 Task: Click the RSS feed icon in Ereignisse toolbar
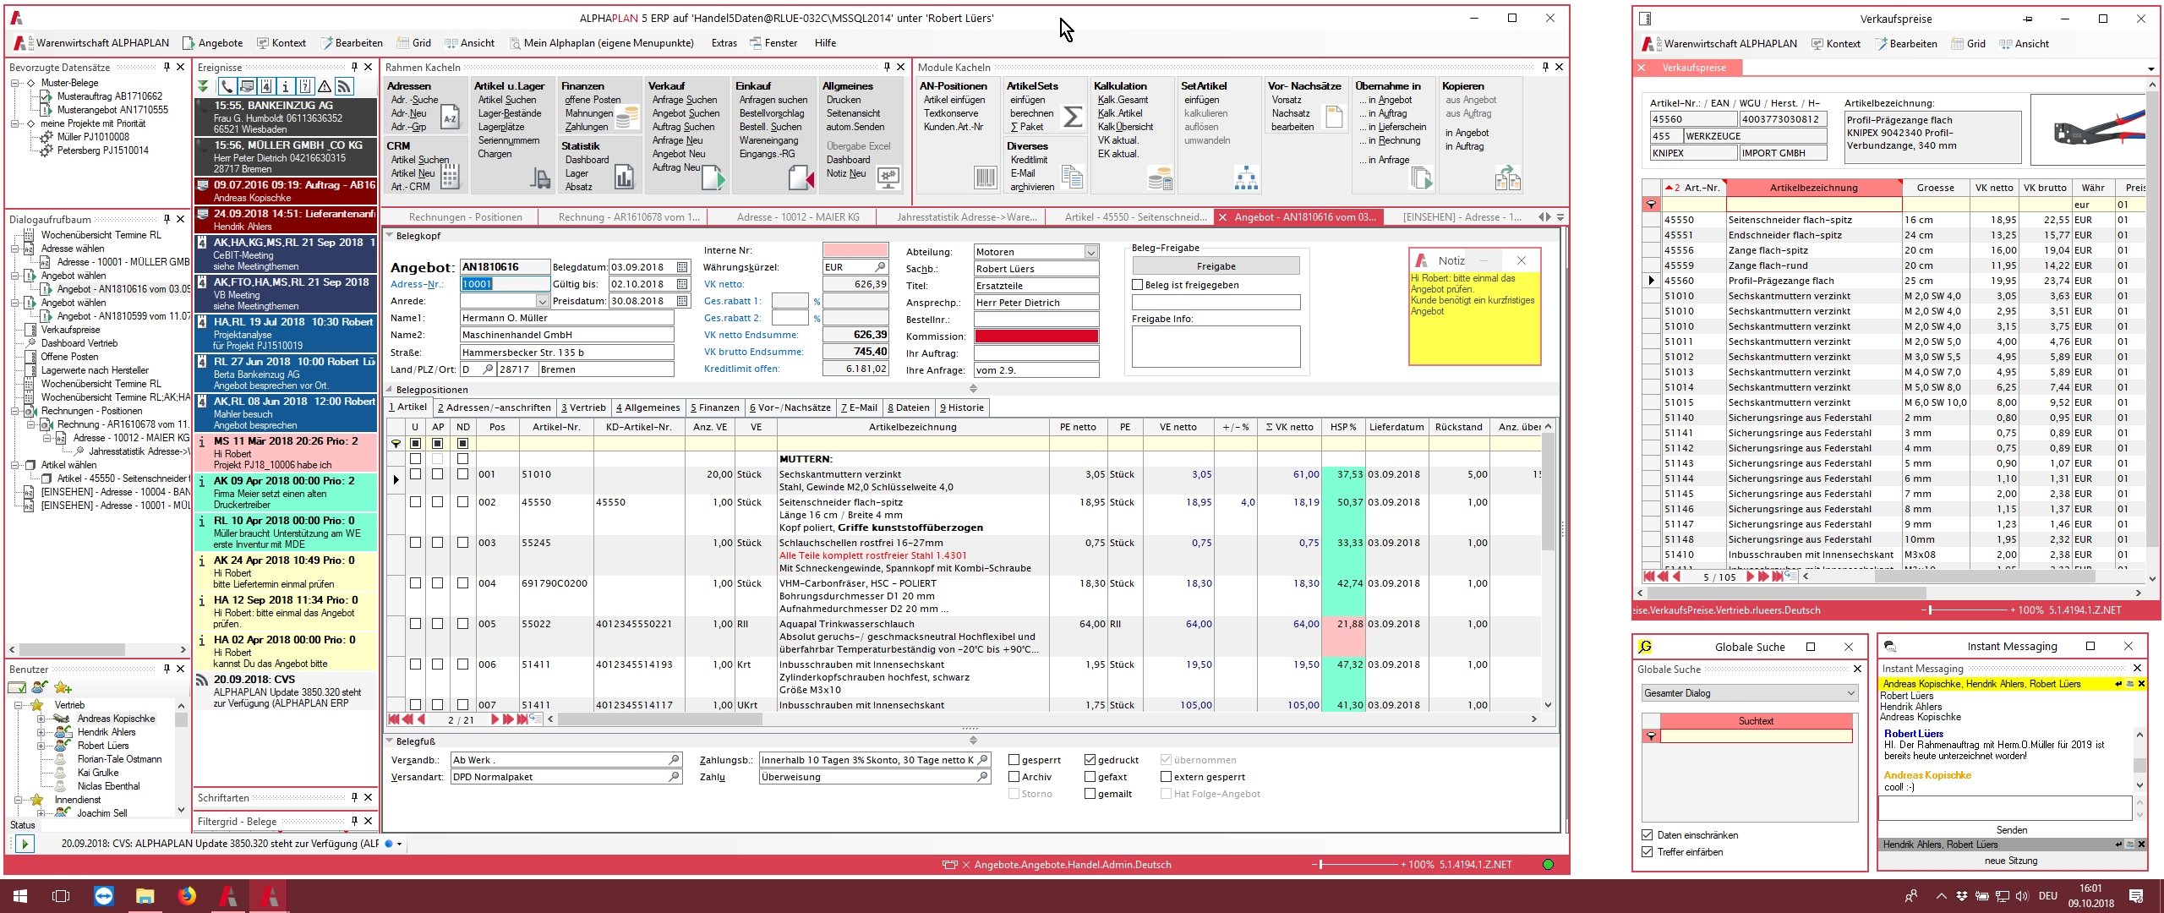click(344, 86)
